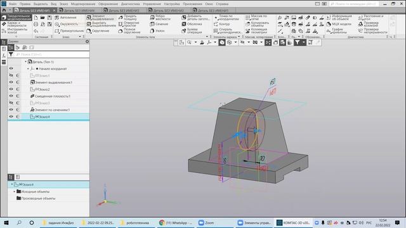Toggle visibility eye of Начало координат

click(11, 68)
